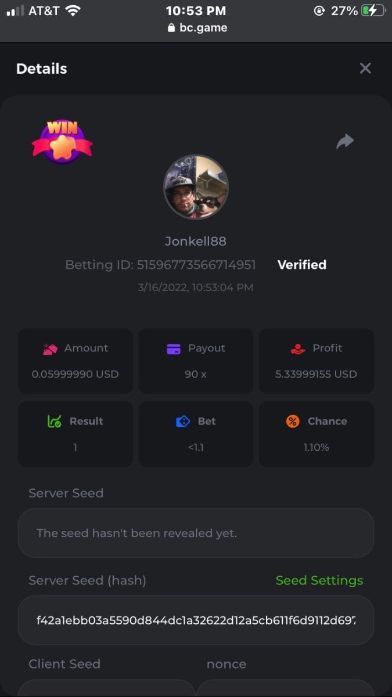Screen dimensions: 392x697
Task: Tap the nonce field
Action: pyautogui.click(x=285, y=688)
